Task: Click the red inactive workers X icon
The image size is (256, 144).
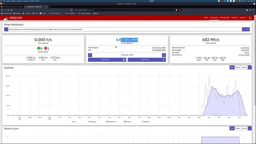Action: click(46, 48)
